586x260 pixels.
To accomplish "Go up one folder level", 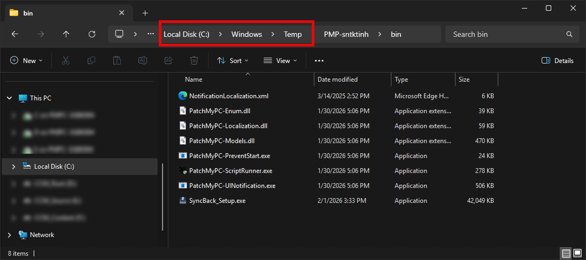I will [66, 34].
